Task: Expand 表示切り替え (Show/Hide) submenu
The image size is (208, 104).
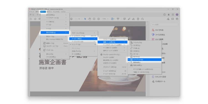Action: [x=55, y=32]
